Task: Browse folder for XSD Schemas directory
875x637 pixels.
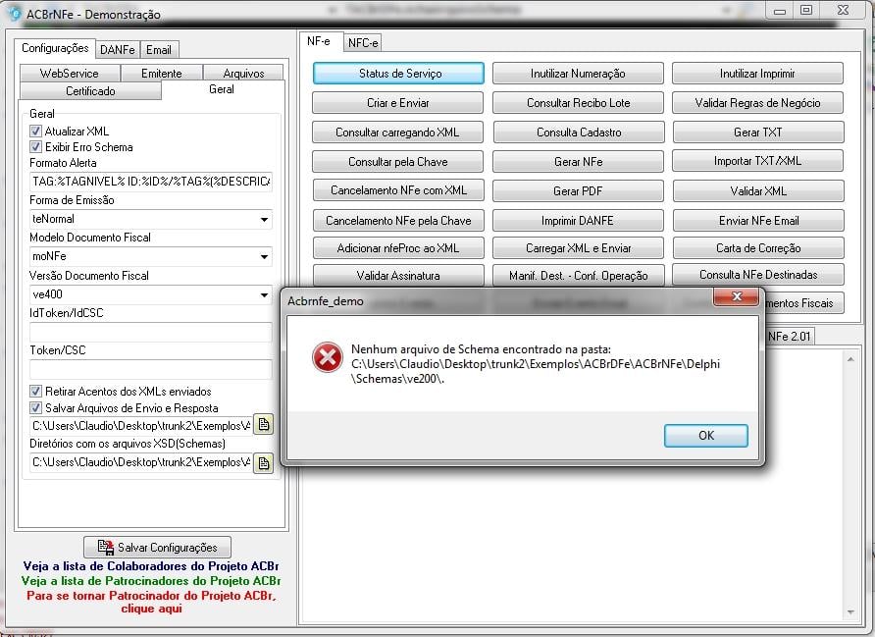Action: tap(264, 463)
